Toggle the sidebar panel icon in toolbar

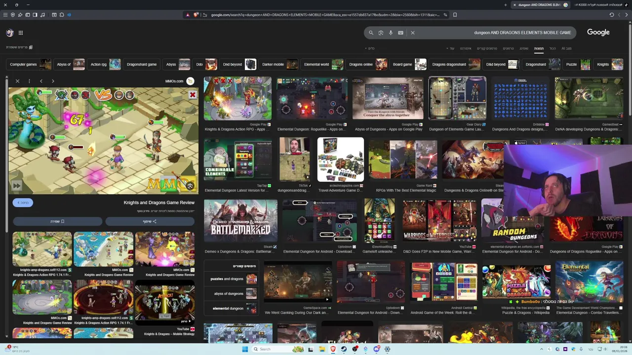tap(35, 15)
